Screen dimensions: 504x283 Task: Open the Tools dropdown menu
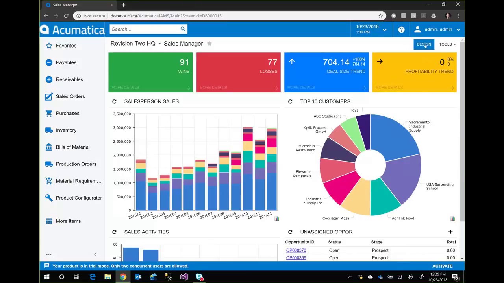[x=447, y=44]
